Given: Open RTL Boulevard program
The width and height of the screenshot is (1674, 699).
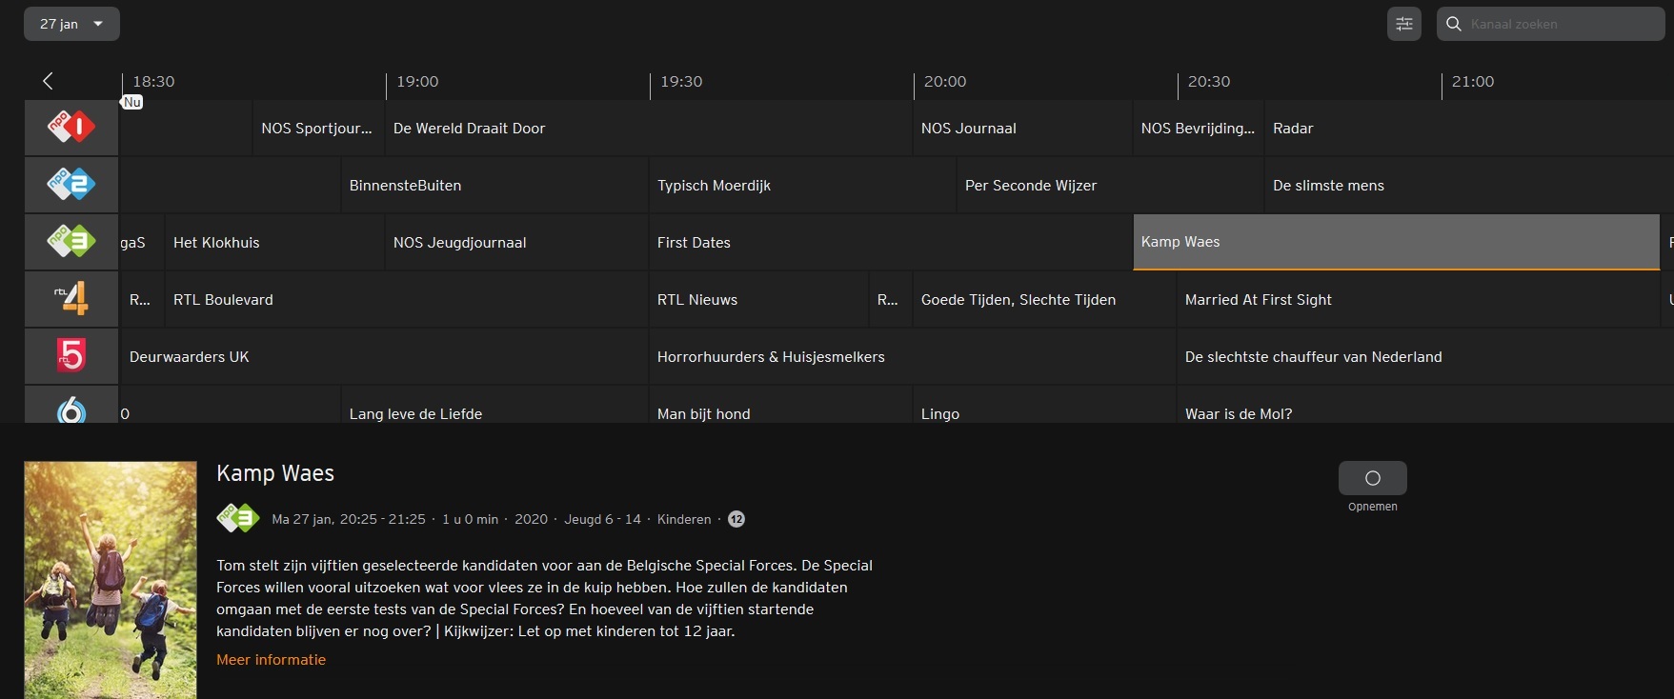Looking at the screenshot, I should [x=406, y=299].
